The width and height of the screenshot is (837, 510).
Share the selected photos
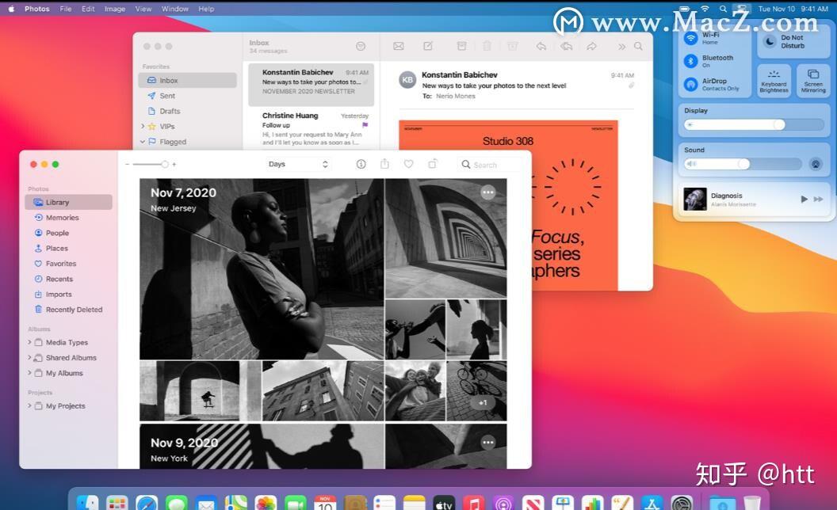pos(384,164)
